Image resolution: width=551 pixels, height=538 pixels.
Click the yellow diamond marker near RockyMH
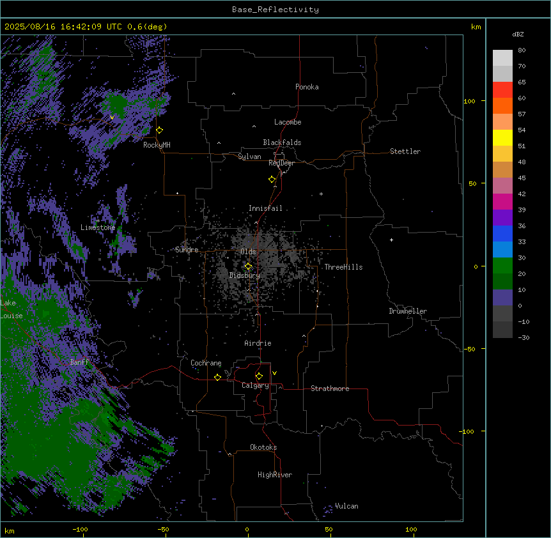tap(159, 130)
